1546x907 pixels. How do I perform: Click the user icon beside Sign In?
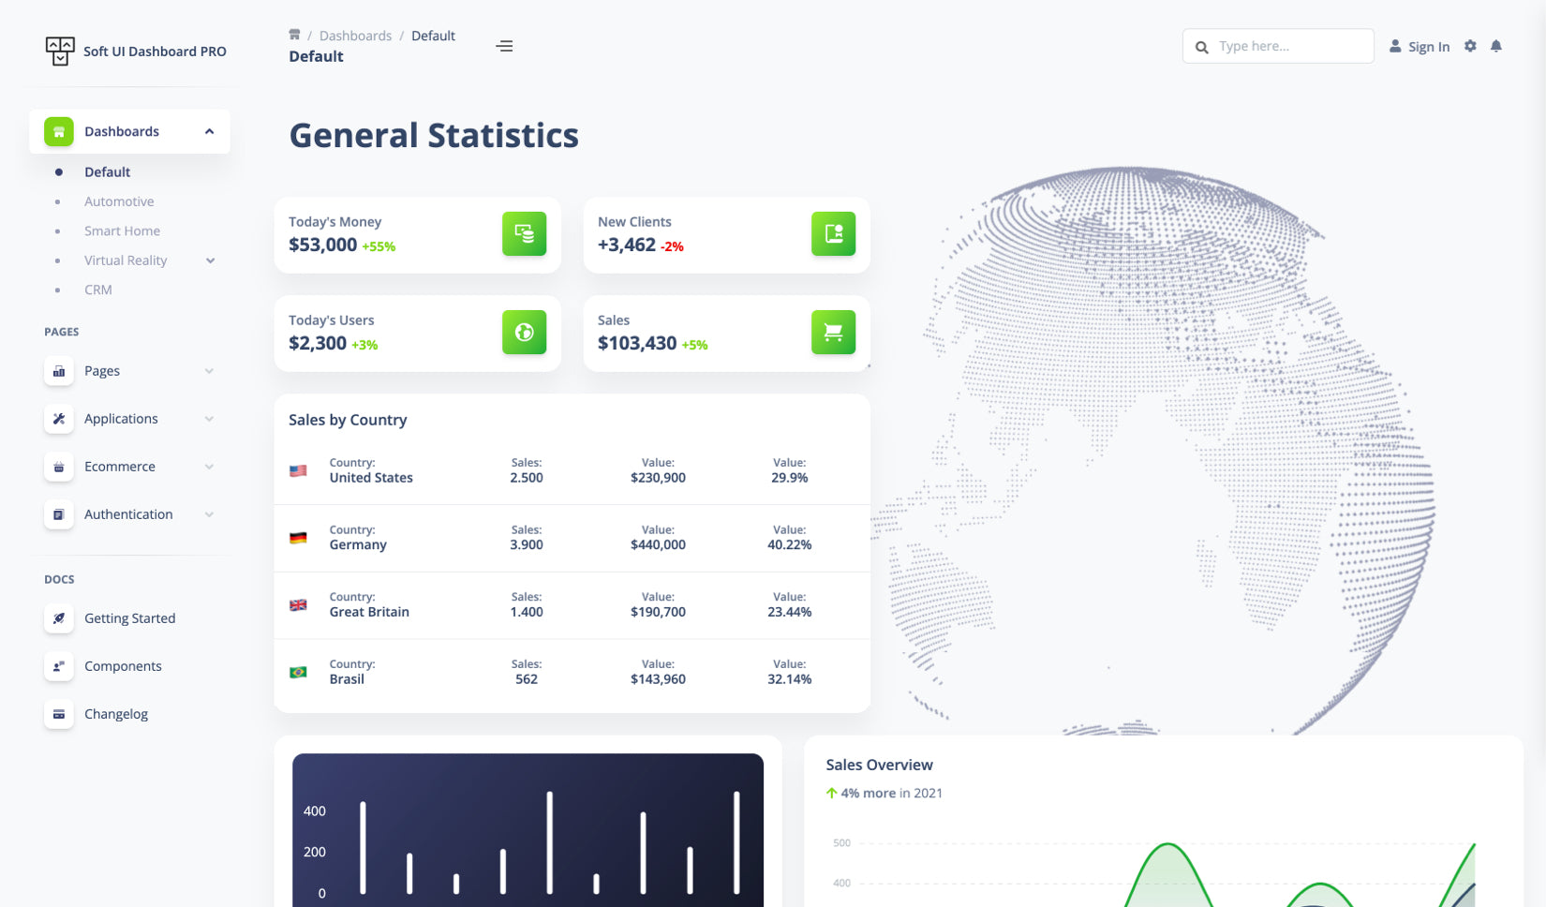pos(1395,46)
